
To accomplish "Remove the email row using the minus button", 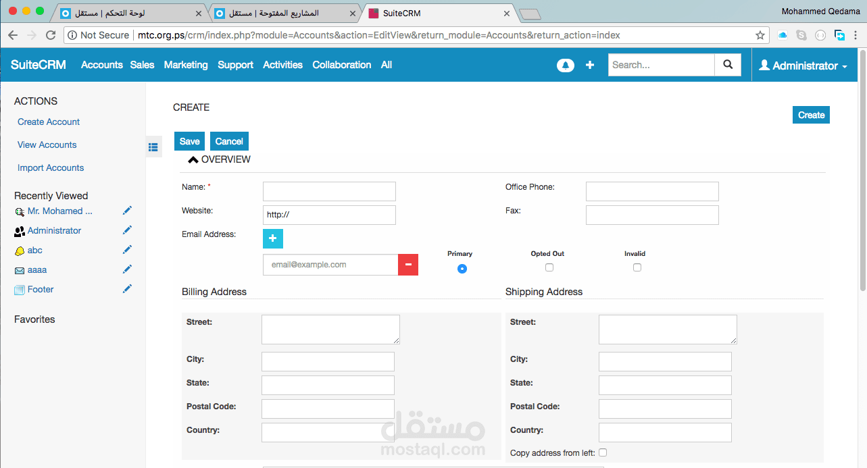I will [x=408, y=265].
